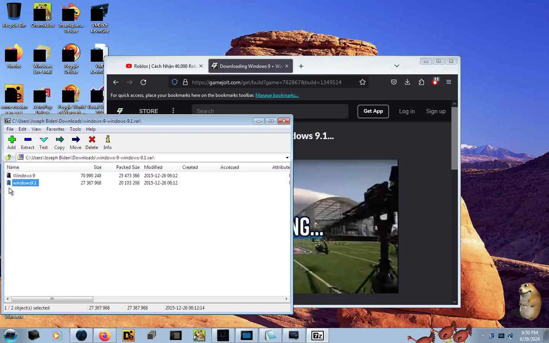Open the Favorites menu in 7-Zip

point(55,129)
